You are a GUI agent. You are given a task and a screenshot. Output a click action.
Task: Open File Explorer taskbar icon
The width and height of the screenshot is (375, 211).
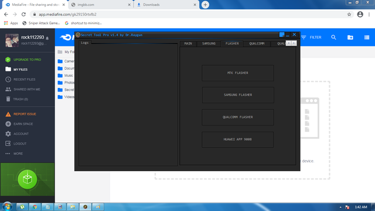(73, 207)
